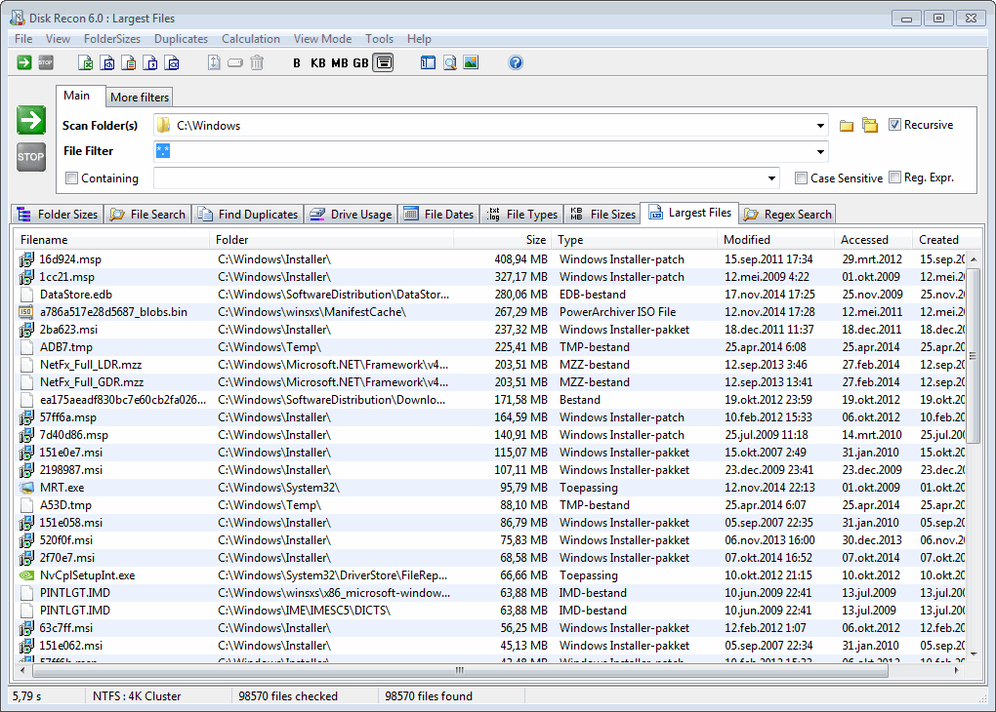Export results to HTML via toolbar icon
Screen dimensions: 996x712
click(x=106, y=62)
